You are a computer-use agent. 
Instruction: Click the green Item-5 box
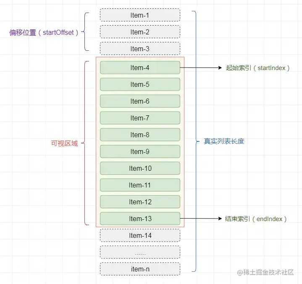[x=140, y=84]
